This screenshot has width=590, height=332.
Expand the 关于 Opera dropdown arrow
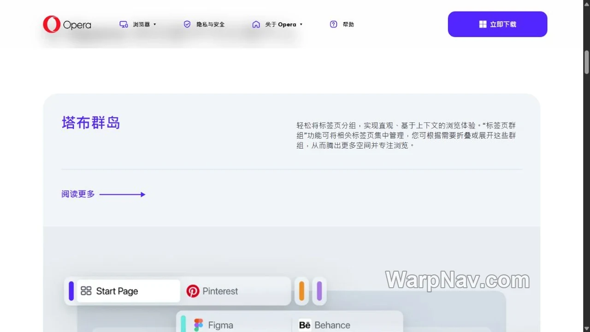pos(301,24)
